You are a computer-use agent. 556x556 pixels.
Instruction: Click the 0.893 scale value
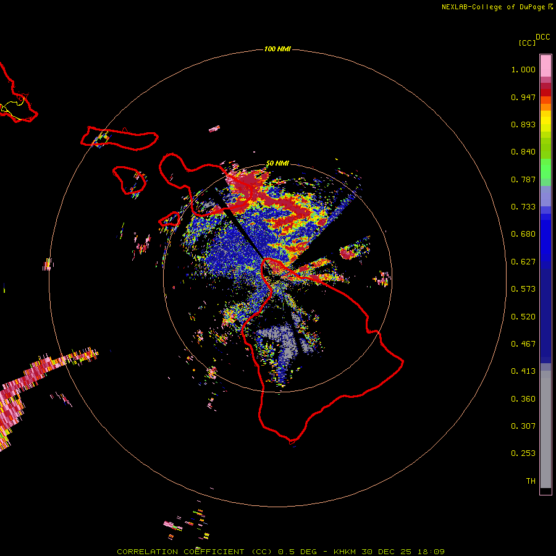(523, 124)
